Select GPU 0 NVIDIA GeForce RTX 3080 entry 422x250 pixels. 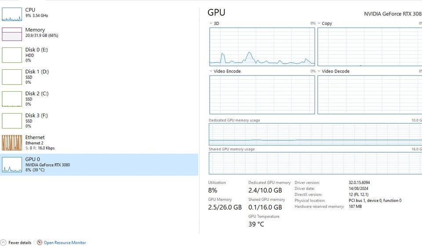coord(47,164)
